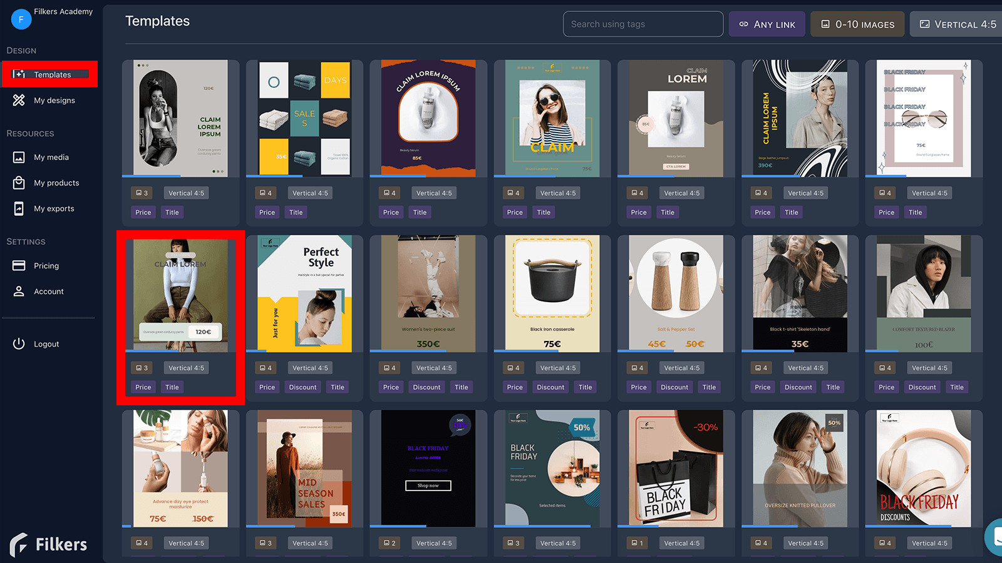Click Price tag under the towels template
The width and height of the screenshot is (1002, 563).
tap(267, 213)
